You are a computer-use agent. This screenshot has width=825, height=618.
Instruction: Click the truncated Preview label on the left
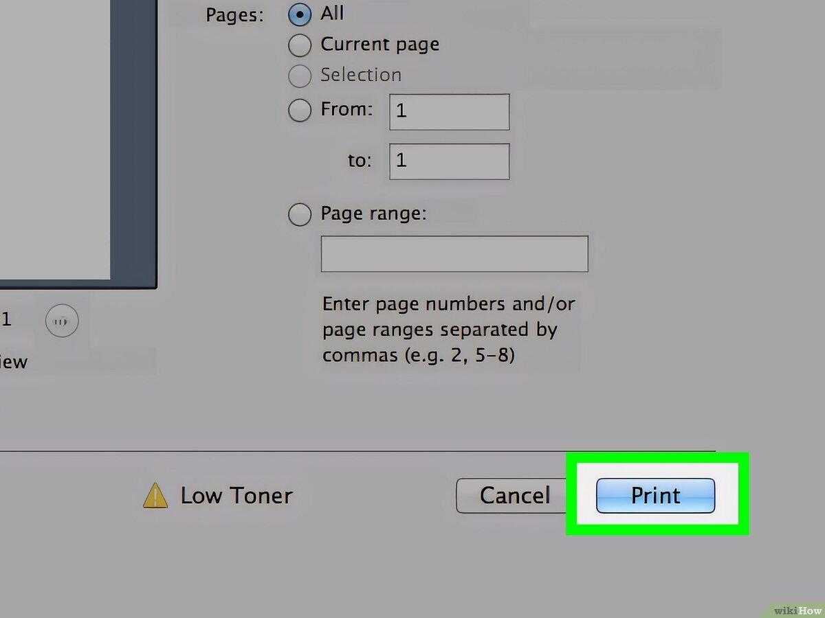[14, 361]
